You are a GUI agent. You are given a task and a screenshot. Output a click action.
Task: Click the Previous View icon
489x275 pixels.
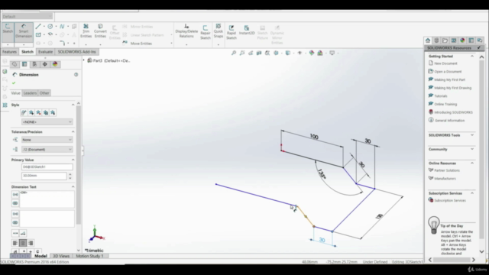[x=251, y=53]
